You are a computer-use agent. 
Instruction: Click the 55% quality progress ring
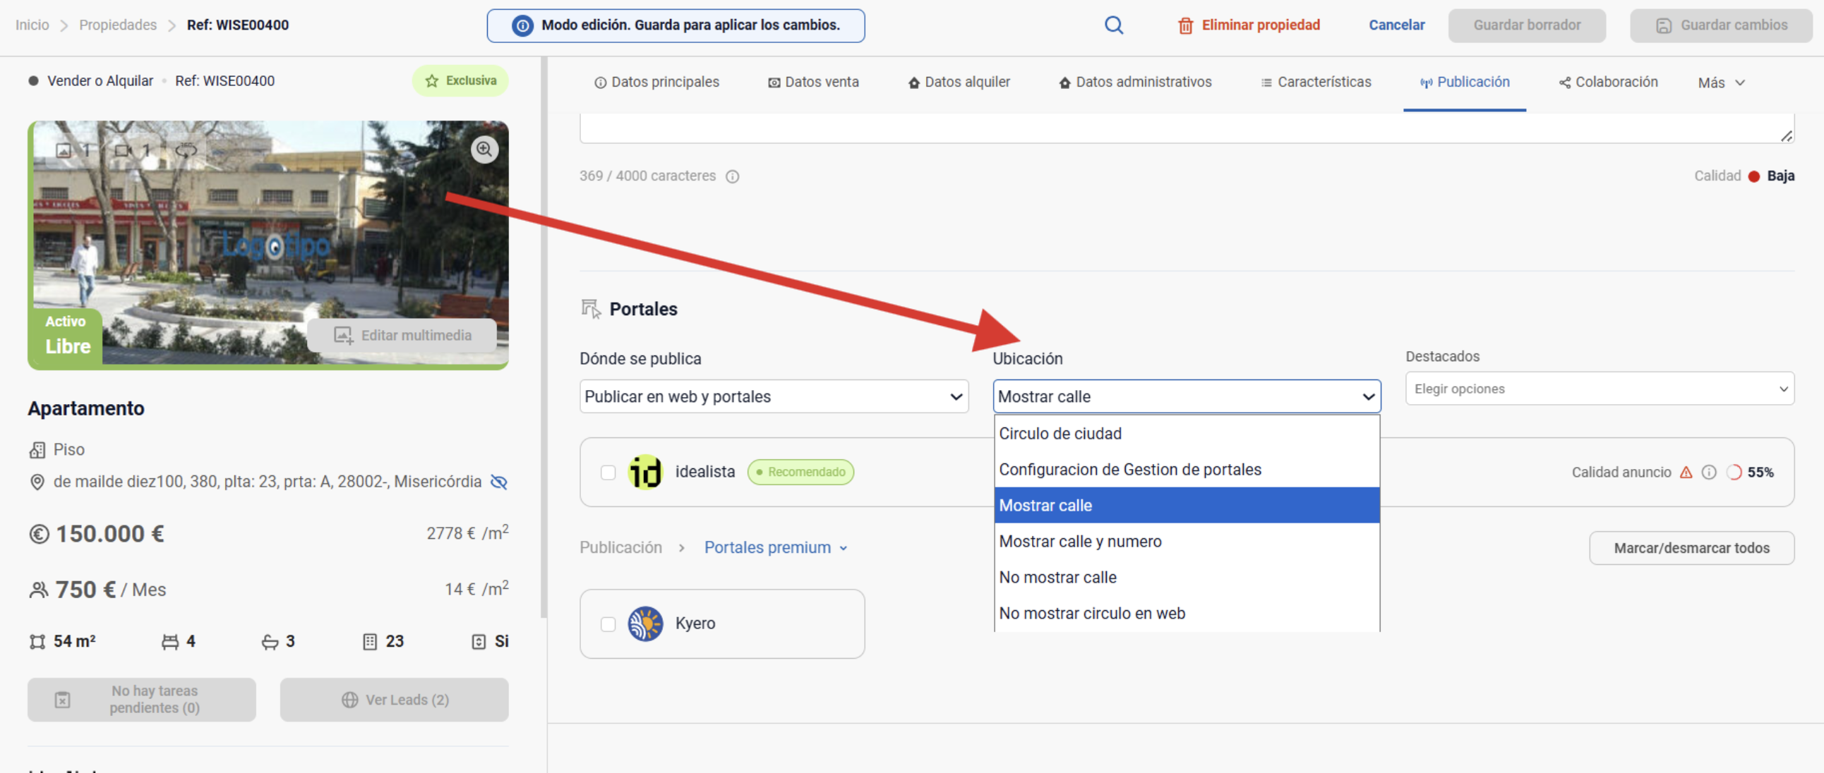click(x=1734, y=473)
